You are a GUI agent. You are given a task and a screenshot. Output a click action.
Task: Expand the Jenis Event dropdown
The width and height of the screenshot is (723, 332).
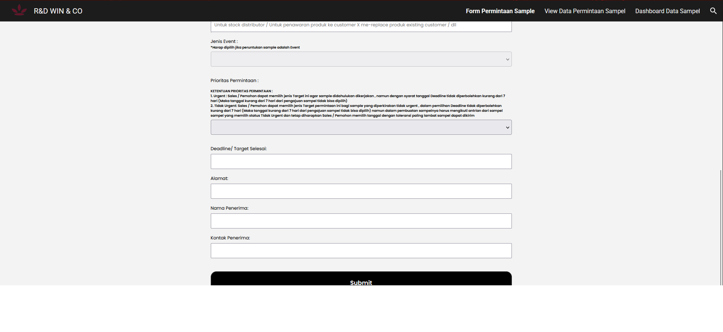[x=361, y=59]
